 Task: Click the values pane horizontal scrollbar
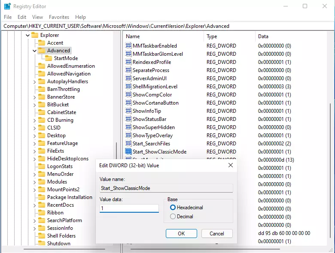pos(205,249)
